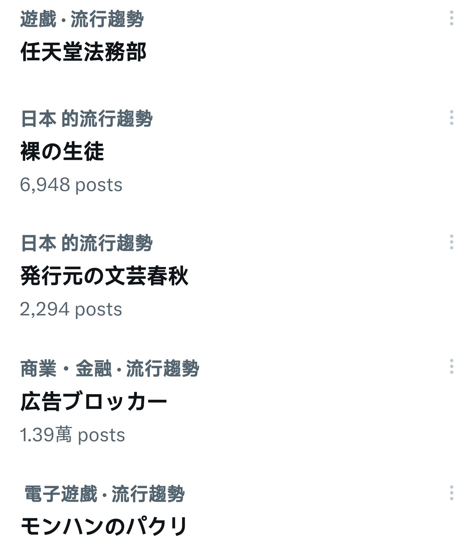Open more options for モンハンのパクリ trend
Screen dimensions: 476x555
[452, 493]
